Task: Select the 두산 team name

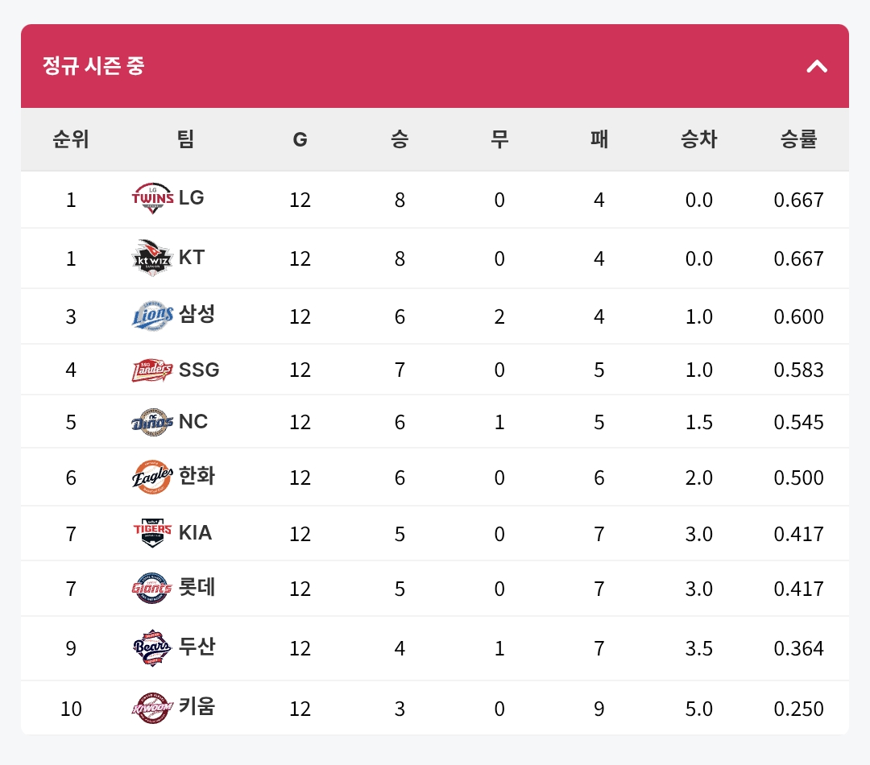Action: pyautogui.click(x=197, y=647)
